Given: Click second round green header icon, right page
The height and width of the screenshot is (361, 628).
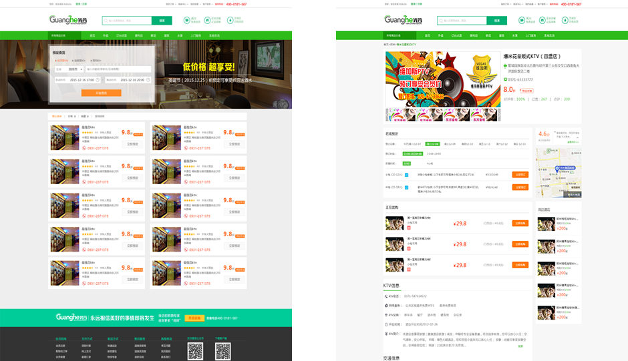Looking at the screenshot, I should pyautogui.click(x=542, y=20).
